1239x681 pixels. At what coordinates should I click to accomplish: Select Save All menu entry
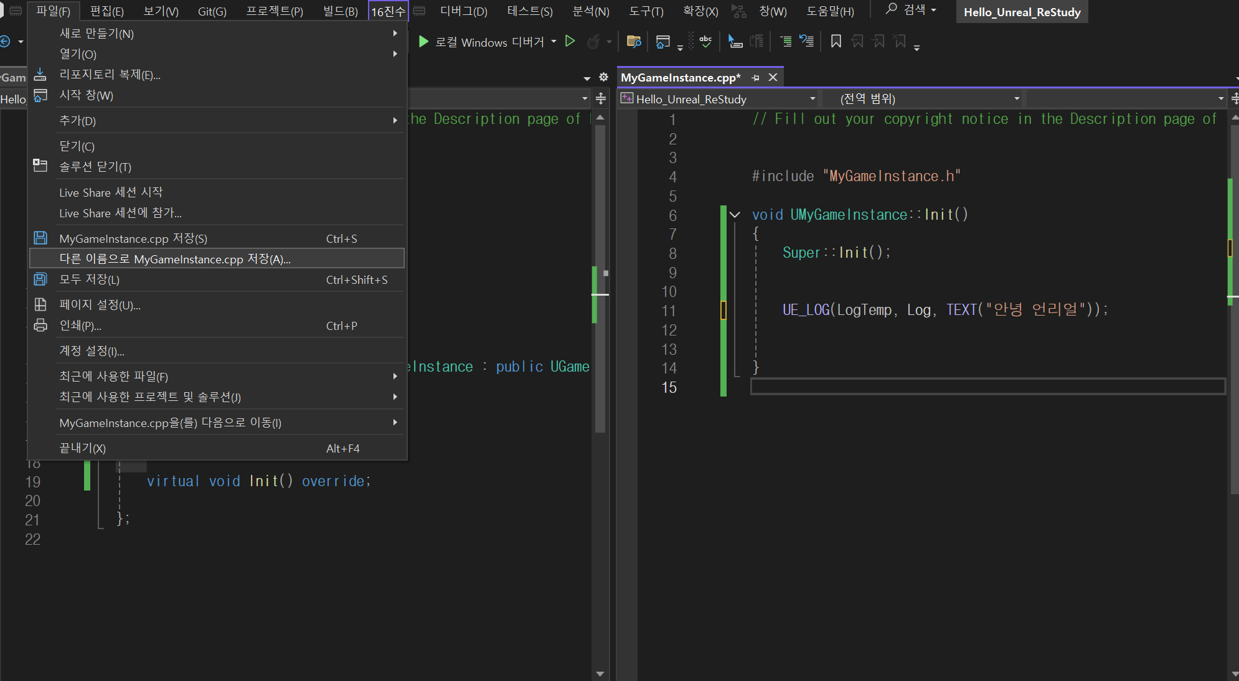coord(89,279)
